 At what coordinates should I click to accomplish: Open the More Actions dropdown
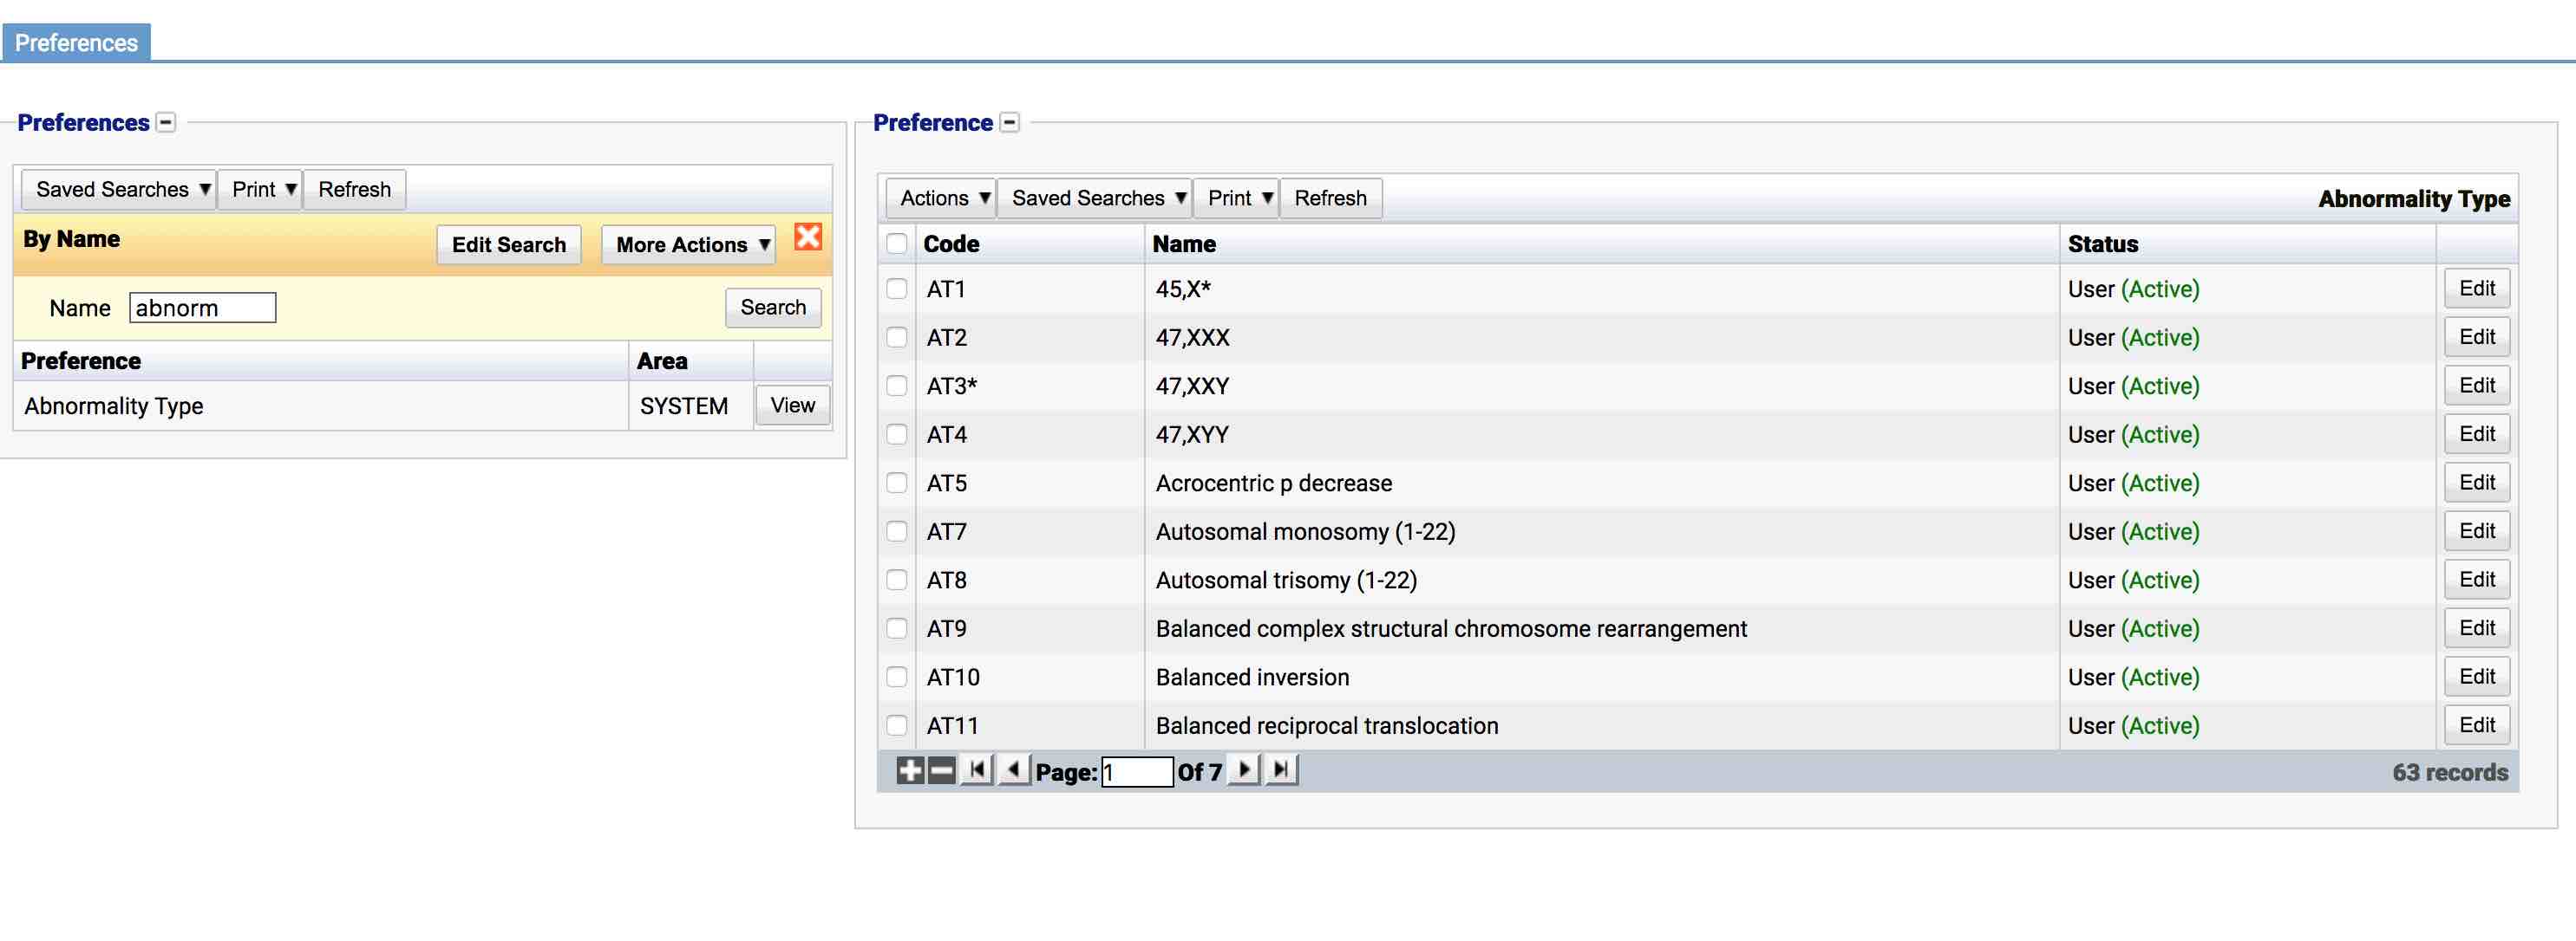tap(687, 243)
